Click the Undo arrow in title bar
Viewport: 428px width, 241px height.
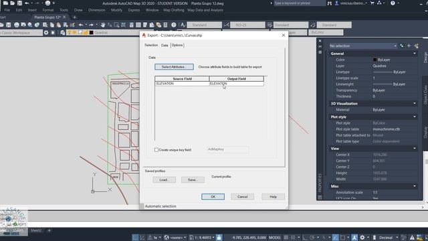tap(27, 3)
